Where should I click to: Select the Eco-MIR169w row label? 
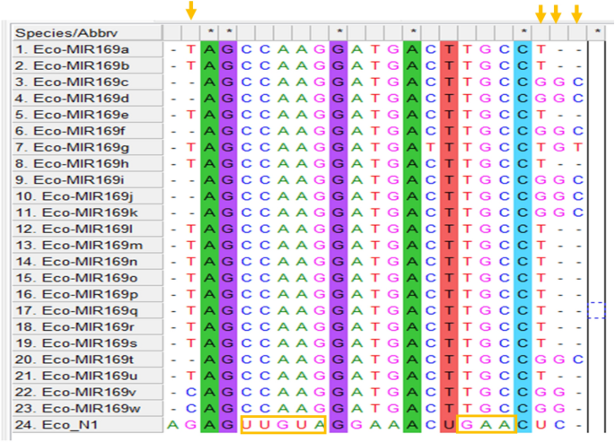point(87,407)
